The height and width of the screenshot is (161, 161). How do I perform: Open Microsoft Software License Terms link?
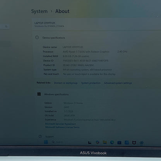tap(62, 127)
